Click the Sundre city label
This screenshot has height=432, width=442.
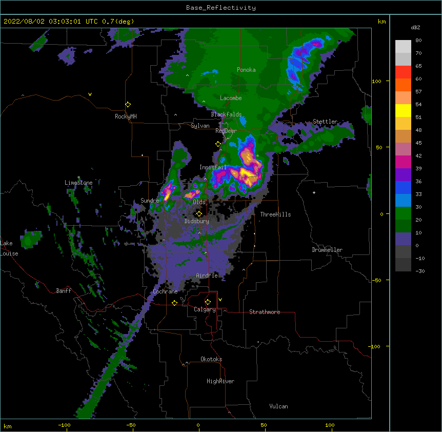[150, 201]
